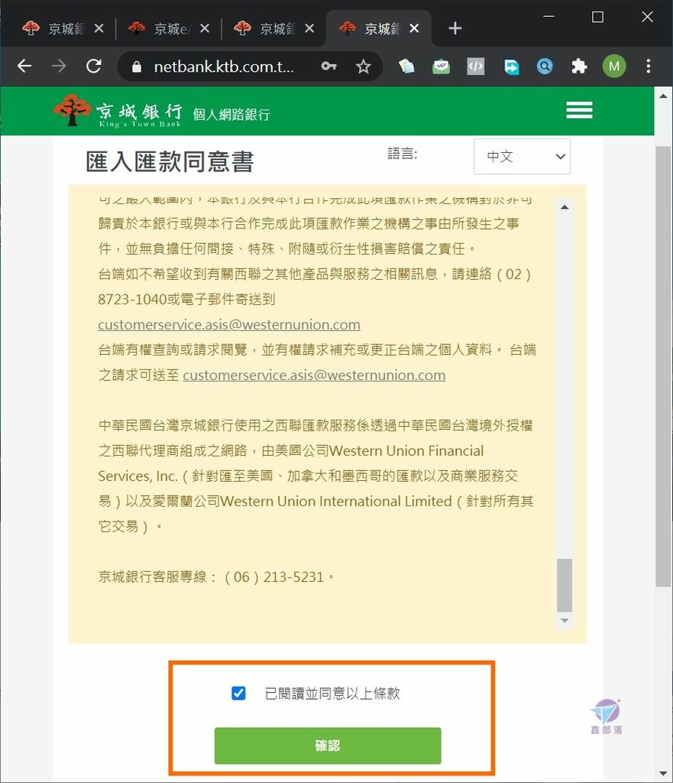
Task: Open the 語言 中文 language dropdown
Action: click(522, 156)
